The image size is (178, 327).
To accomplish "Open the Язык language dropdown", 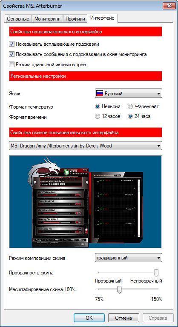I will pyautogui.click(x=129, y=94).
